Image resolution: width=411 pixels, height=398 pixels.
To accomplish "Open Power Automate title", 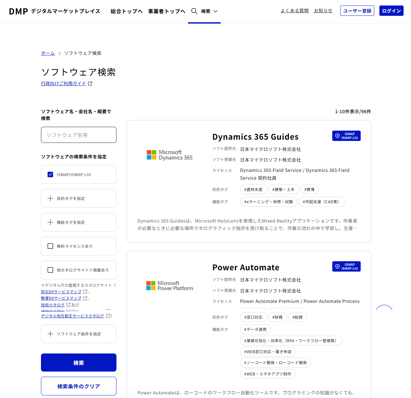I will pos(246,267).
